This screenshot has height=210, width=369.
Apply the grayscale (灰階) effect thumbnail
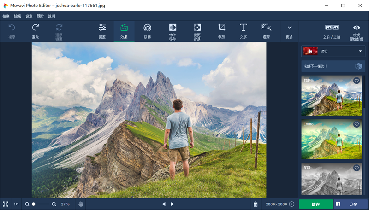pyautogui.click(x=332, y=179)
